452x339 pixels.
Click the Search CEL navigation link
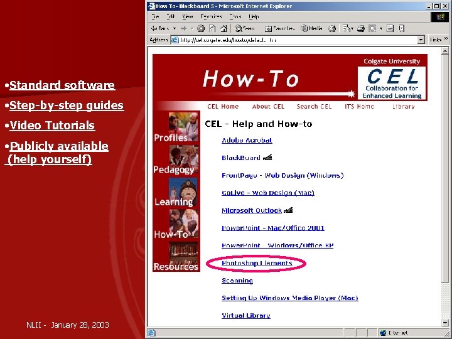coord(314,106)
